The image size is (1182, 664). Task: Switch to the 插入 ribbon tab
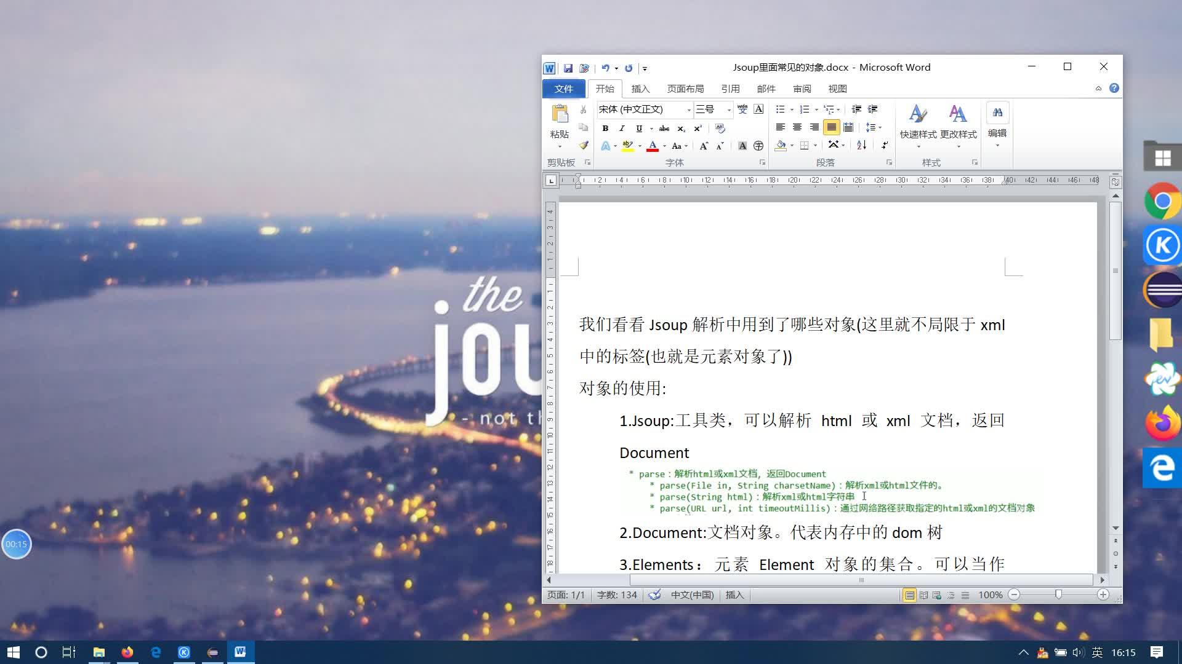[640, 89]
